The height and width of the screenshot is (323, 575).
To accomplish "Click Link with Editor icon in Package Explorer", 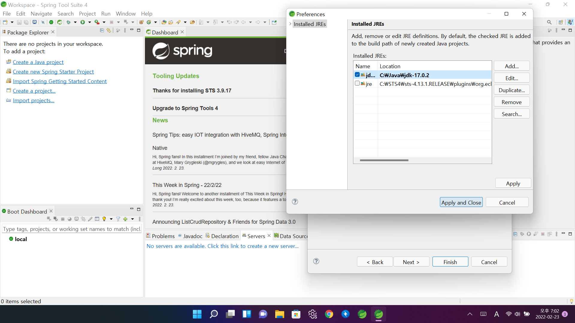I will click(x=109, y=31).
